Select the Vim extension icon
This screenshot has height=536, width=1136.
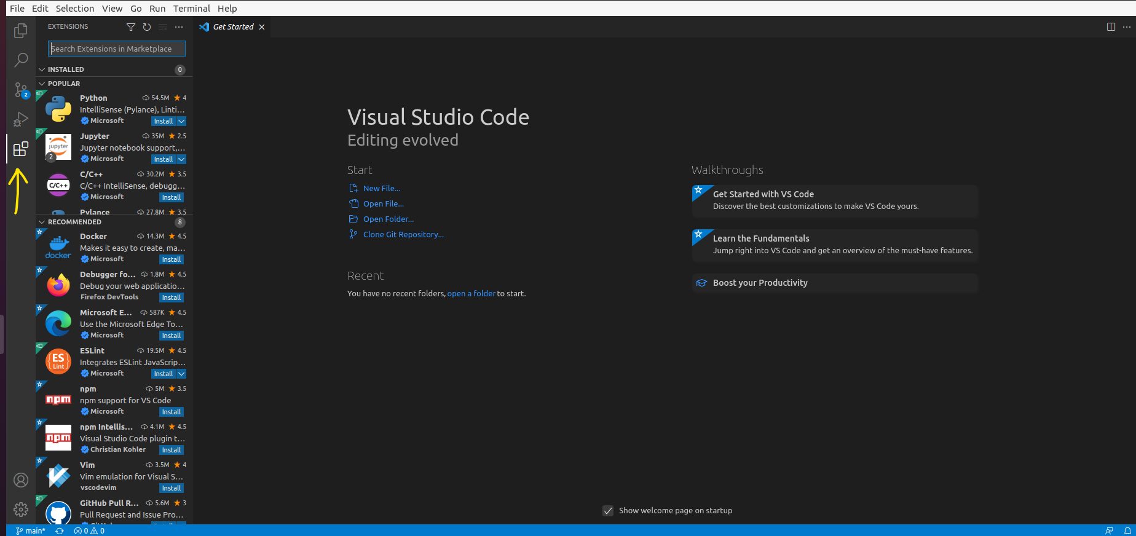click(58, 476)
